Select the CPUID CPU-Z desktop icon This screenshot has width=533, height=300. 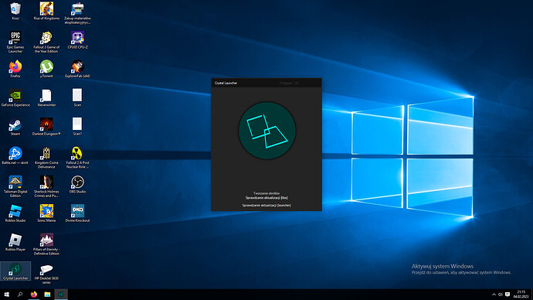point(77,39)
